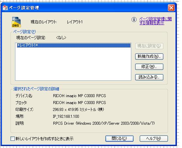Viewport: 182px width, 148px height.
Task: Click the ヘルプ(H) button
Action: coord(154,138)
